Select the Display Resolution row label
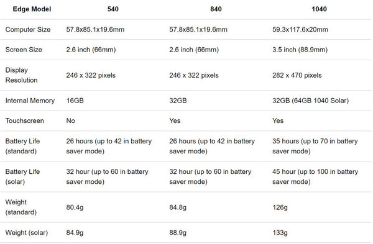373x244 pixels. 21,75
